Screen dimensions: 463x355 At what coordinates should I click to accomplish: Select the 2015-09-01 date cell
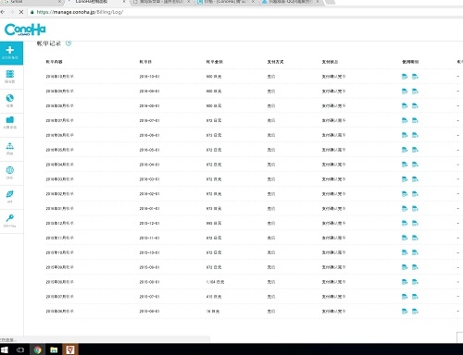(x=149, y=267)
